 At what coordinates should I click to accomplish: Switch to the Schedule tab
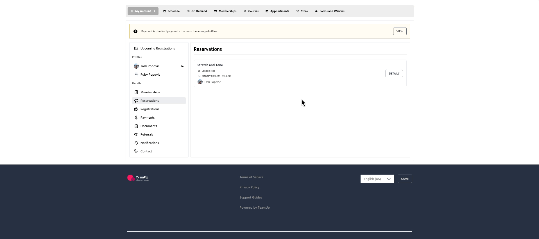(x=171, y=11)
